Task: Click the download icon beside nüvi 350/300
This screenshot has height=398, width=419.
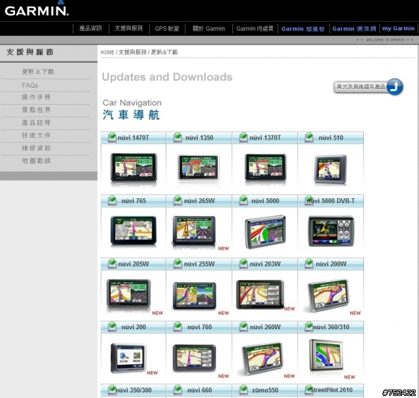Action: [112, 390]
